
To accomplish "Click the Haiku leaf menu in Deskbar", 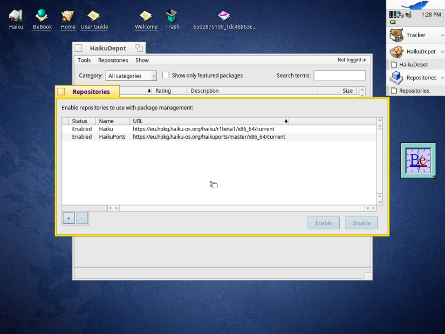I will pyautogui.click(x=415, y=5).
